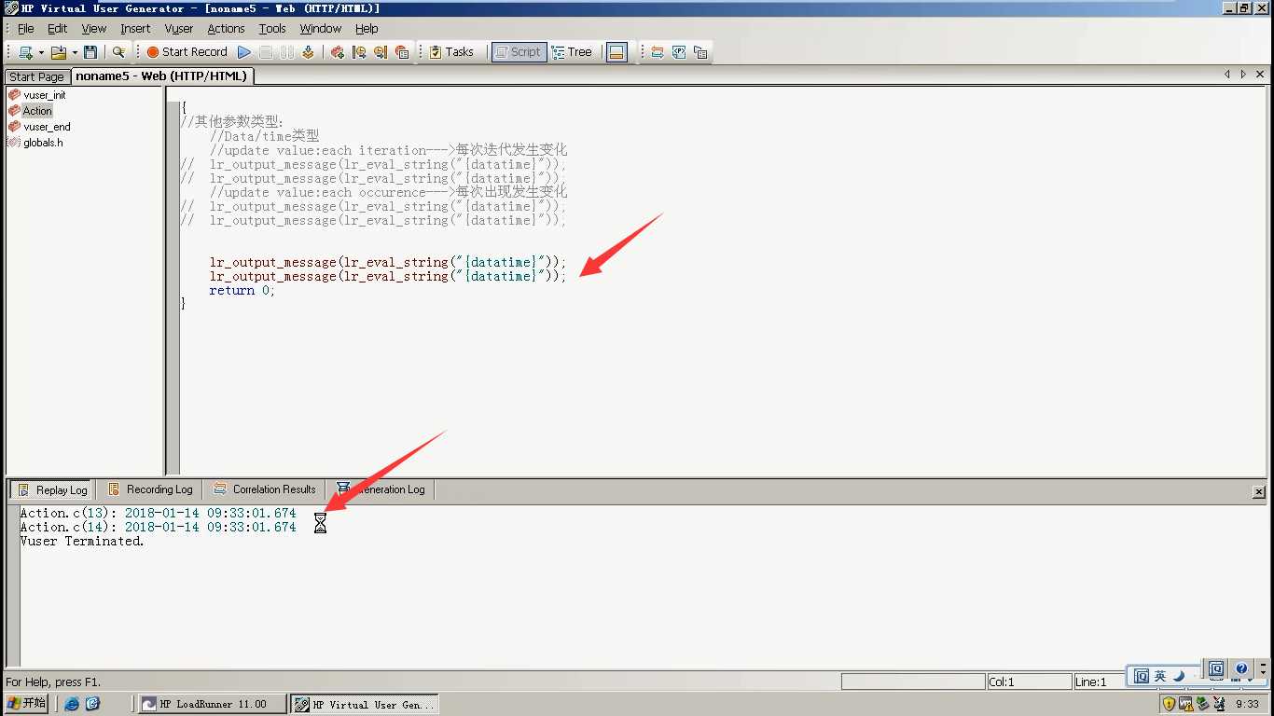Viewport: 1274px width, 716px height.
Task: Click the Open Script folder icon
Action: [x=59, y=52]
